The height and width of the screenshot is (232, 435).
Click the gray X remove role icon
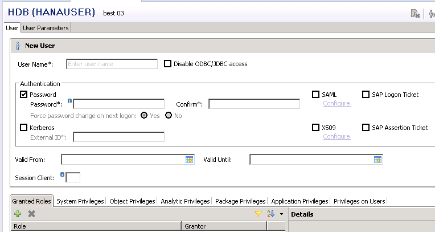(x=32, y=214)
